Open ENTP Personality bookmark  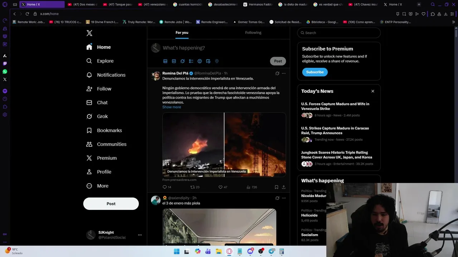(x=395, y=22)
